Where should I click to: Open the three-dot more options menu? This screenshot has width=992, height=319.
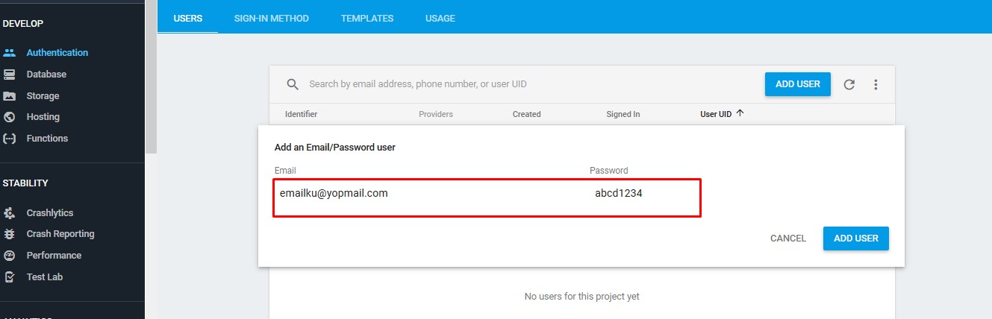[x=876, y=85]
